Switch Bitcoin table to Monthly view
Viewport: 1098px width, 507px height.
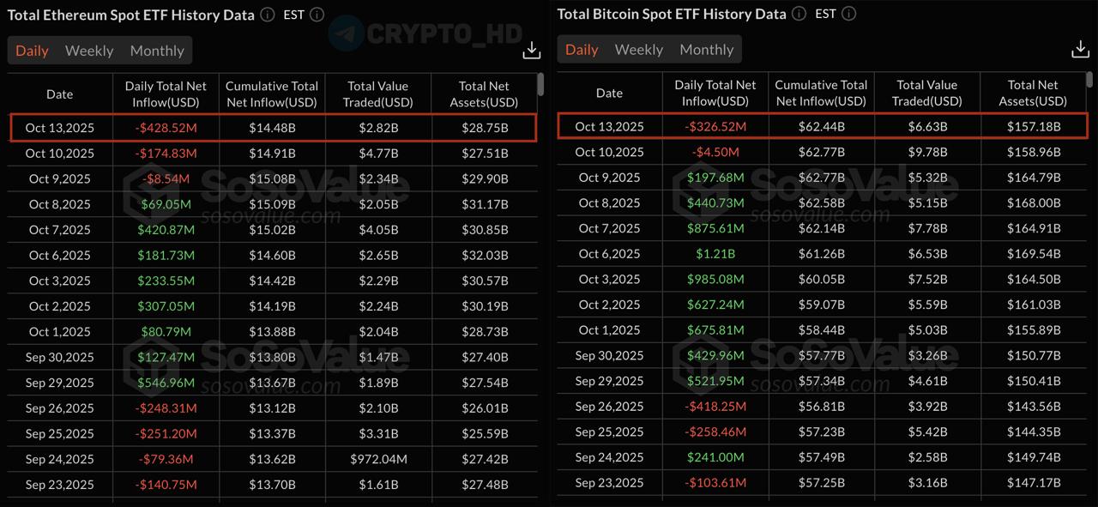click(x=706, y=50)
